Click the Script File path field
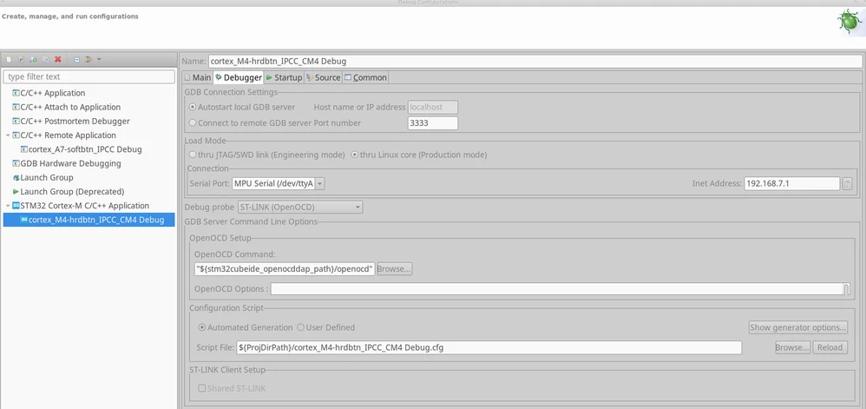Viewport: 866px width, 409px height. pos(489,347)
